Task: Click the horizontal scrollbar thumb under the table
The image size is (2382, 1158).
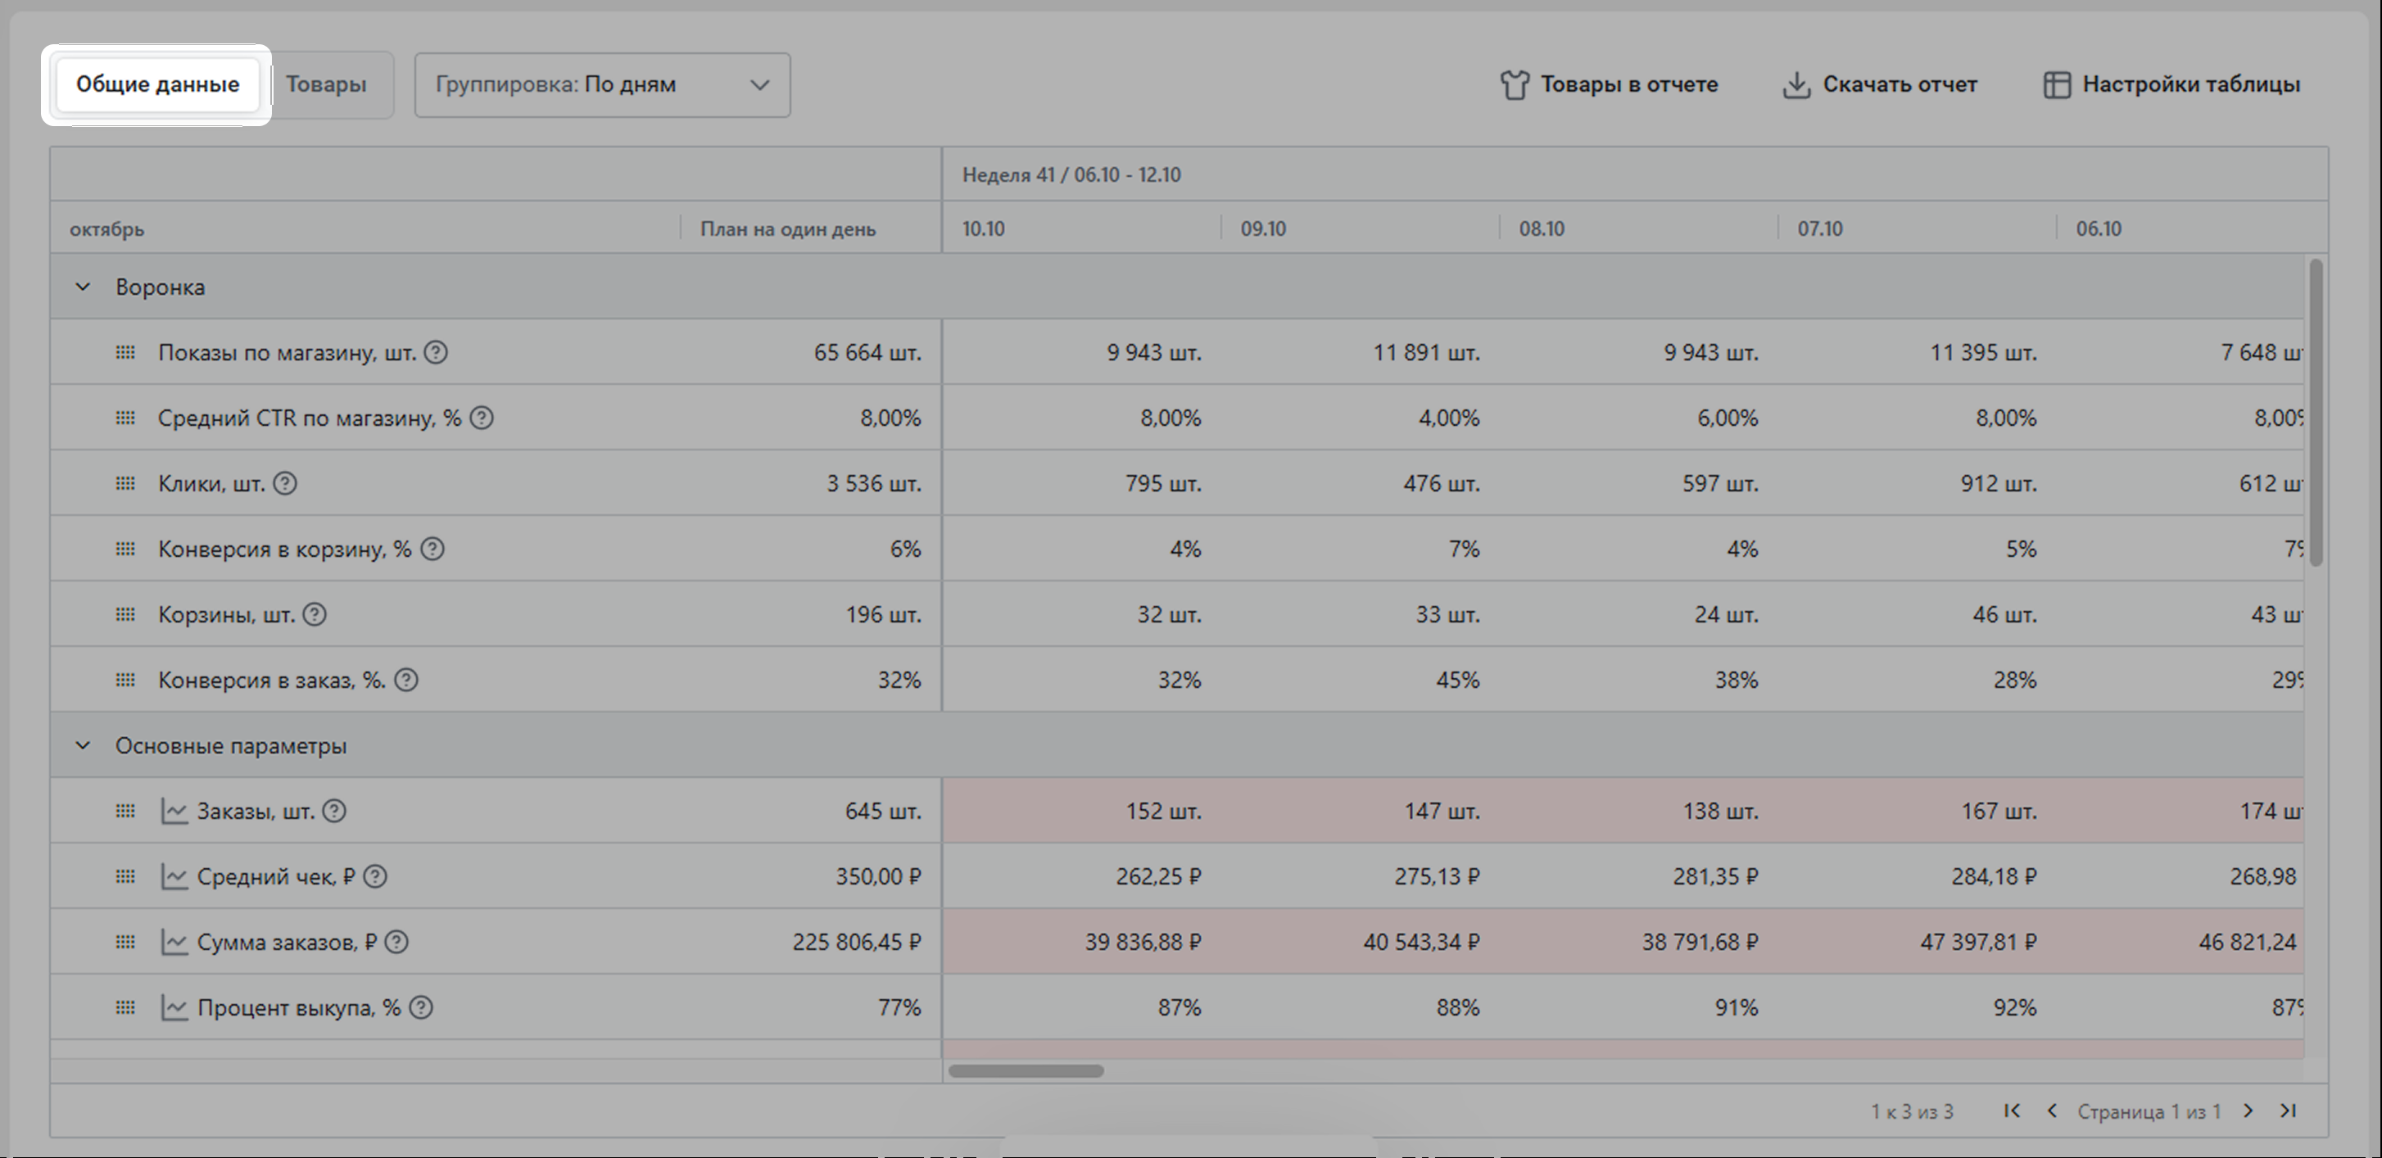Action: tap(1026, 1071)
